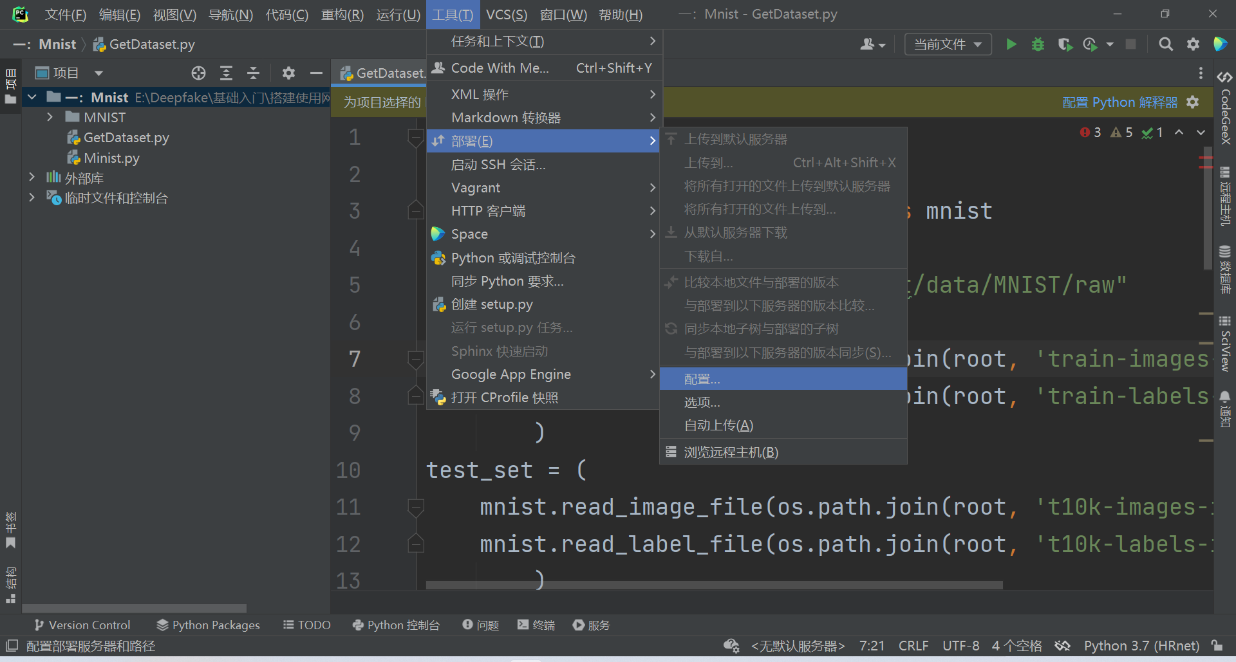
Task: Open the project view dropdown arrow
Action: pos(98,73)
